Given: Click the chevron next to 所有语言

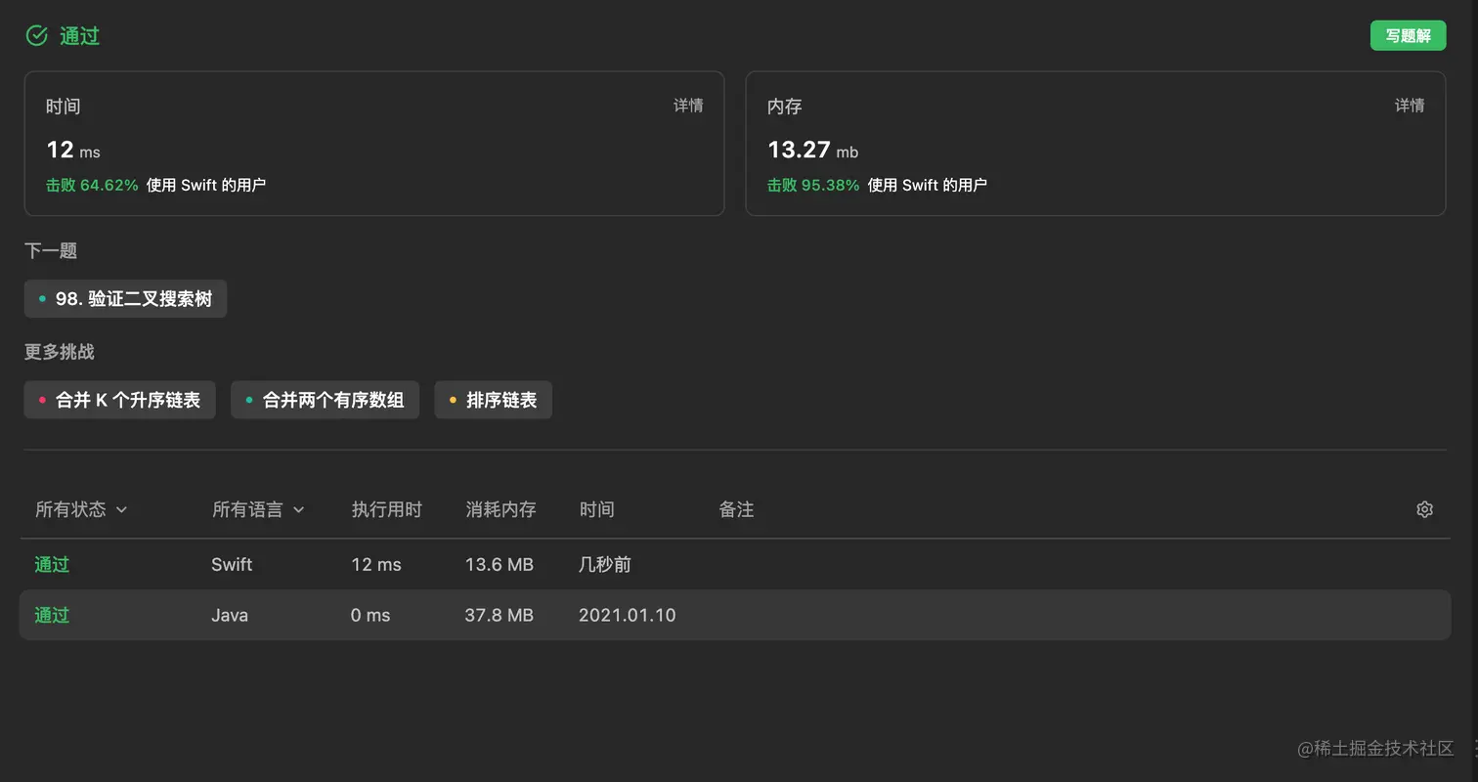Looking at the screenshot, I should click(299, 509).
